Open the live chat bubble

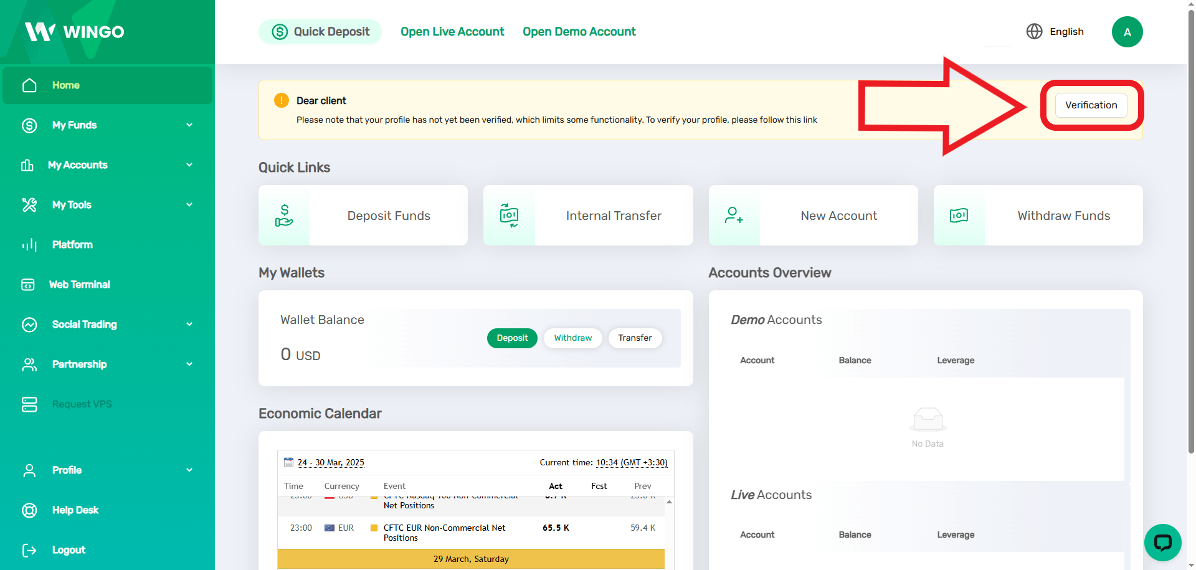1162,543
